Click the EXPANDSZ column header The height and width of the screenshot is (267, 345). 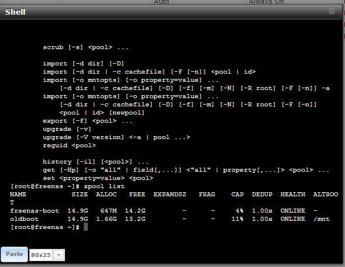coord(170,195)
